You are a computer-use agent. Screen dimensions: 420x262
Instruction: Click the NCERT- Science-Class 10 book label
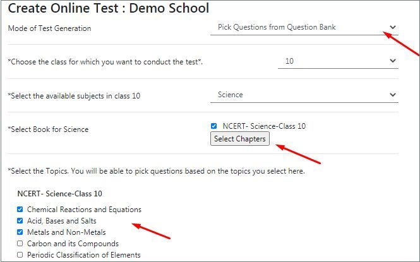264,126
